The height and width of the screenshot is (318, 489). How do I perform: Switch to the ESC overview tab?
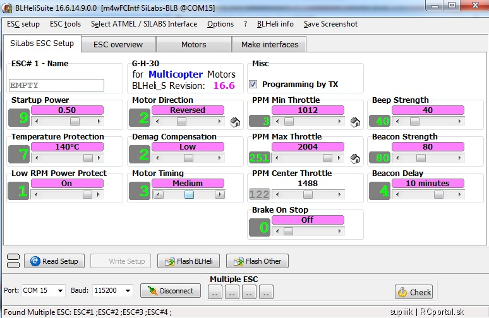[118, 45]
